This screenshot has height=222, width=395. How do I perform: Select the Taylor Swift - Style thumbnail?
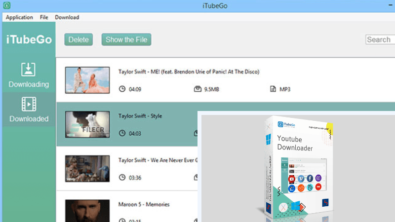pos(87,124)
